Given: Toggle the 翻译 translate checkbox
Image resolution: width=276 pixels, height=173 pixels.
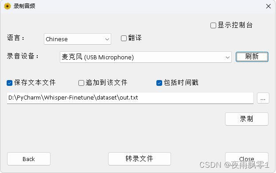Looking at the screenshot, I should [124, 38].
